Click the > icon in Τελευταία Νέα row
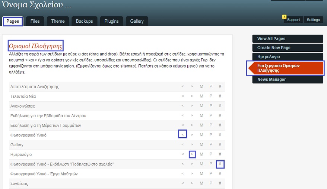The image size is (327, 189). click(x=192, y=96)
